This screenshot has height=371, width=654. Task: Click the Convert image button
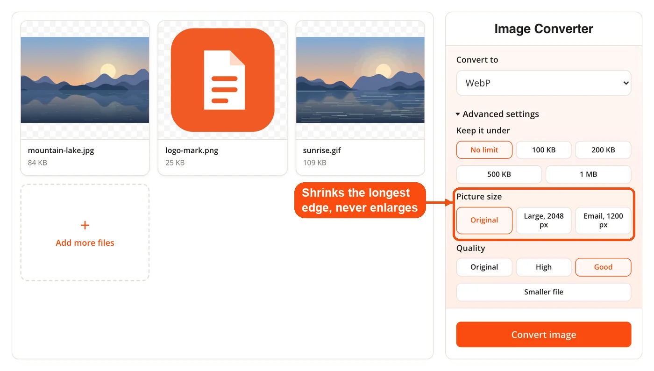[x=544, y=335]
